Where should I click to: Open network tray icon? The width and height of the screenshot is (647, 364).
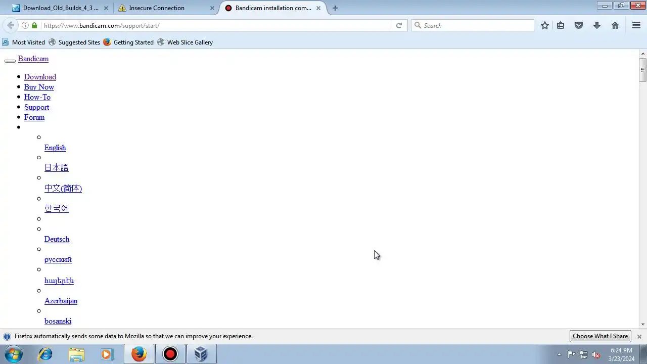click(584, 354)
